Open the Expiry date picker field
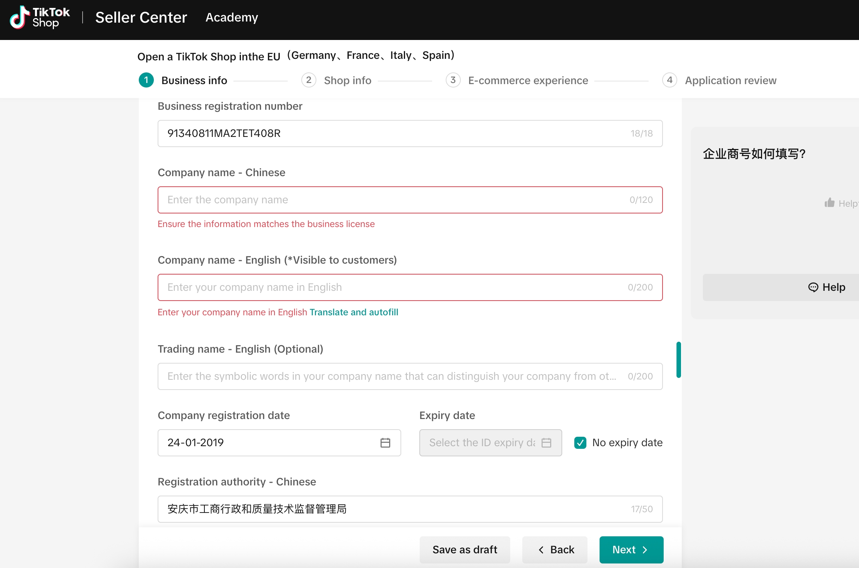Screen dimensions: 859x568 tap(482, 442)
